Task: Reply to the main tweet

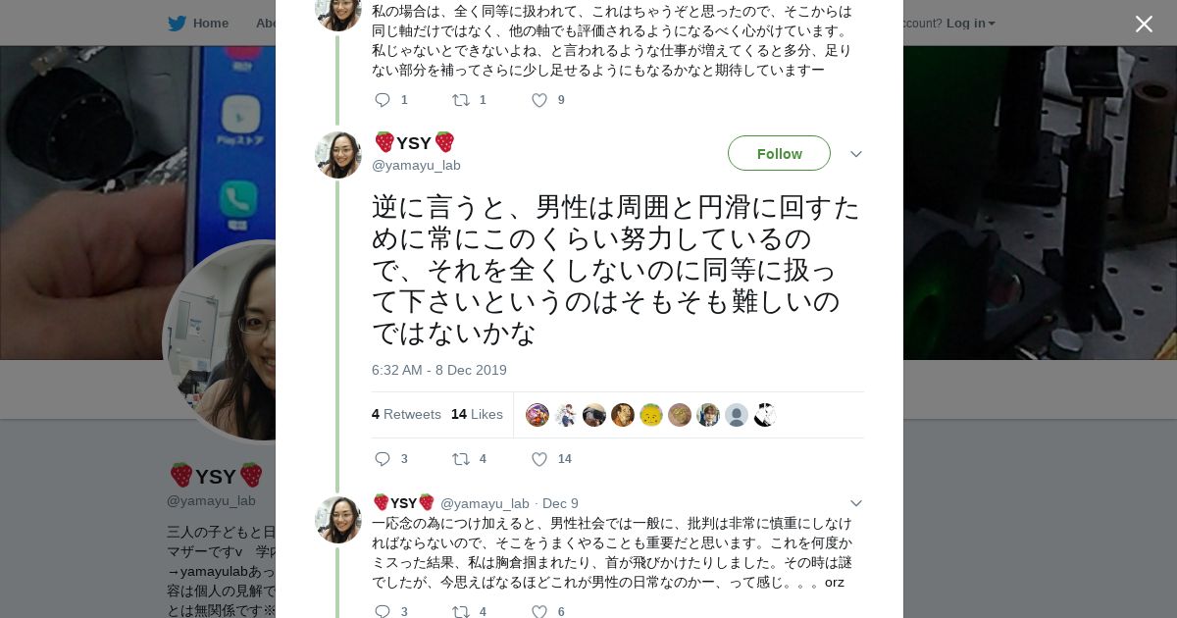Action: coord(383,459)
